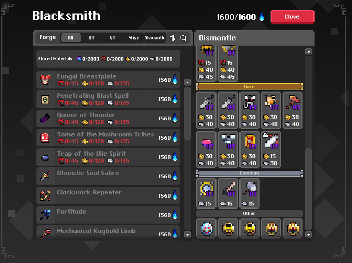Click dismantle panel scroll up arrow

(309, 52)
